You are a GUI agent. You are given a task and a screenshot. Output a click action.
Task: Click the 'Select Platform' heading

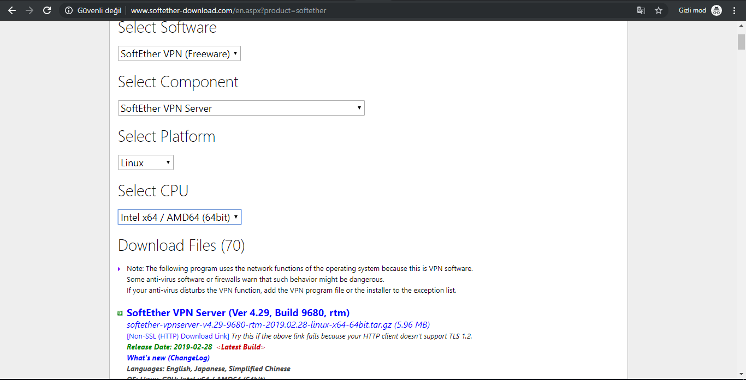pyautogui.click(x=167, y=136)
